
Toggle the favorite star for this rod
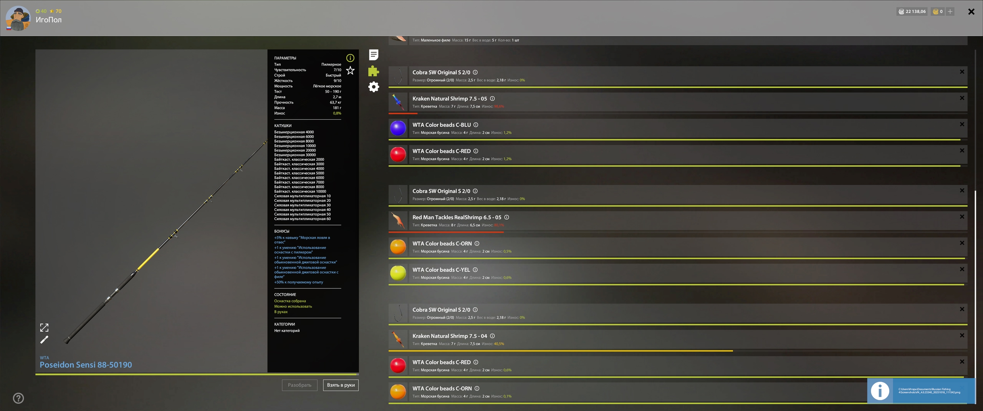point(350,71)
